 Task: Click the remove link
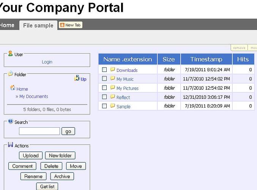pyautogui.click(x=239, y=48)
